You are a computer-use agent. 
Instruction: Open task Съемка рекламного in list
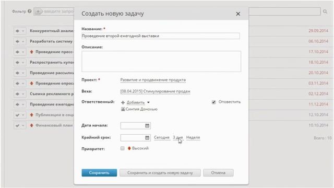[52, 94]
